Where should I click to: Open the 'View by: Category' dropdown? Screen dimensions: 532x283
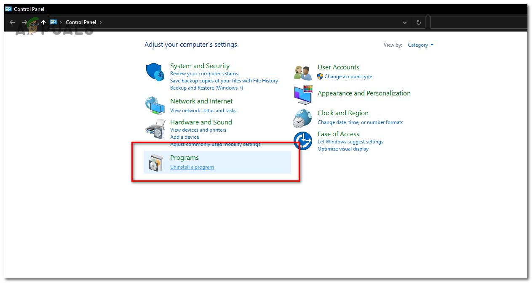coord(420,45)
